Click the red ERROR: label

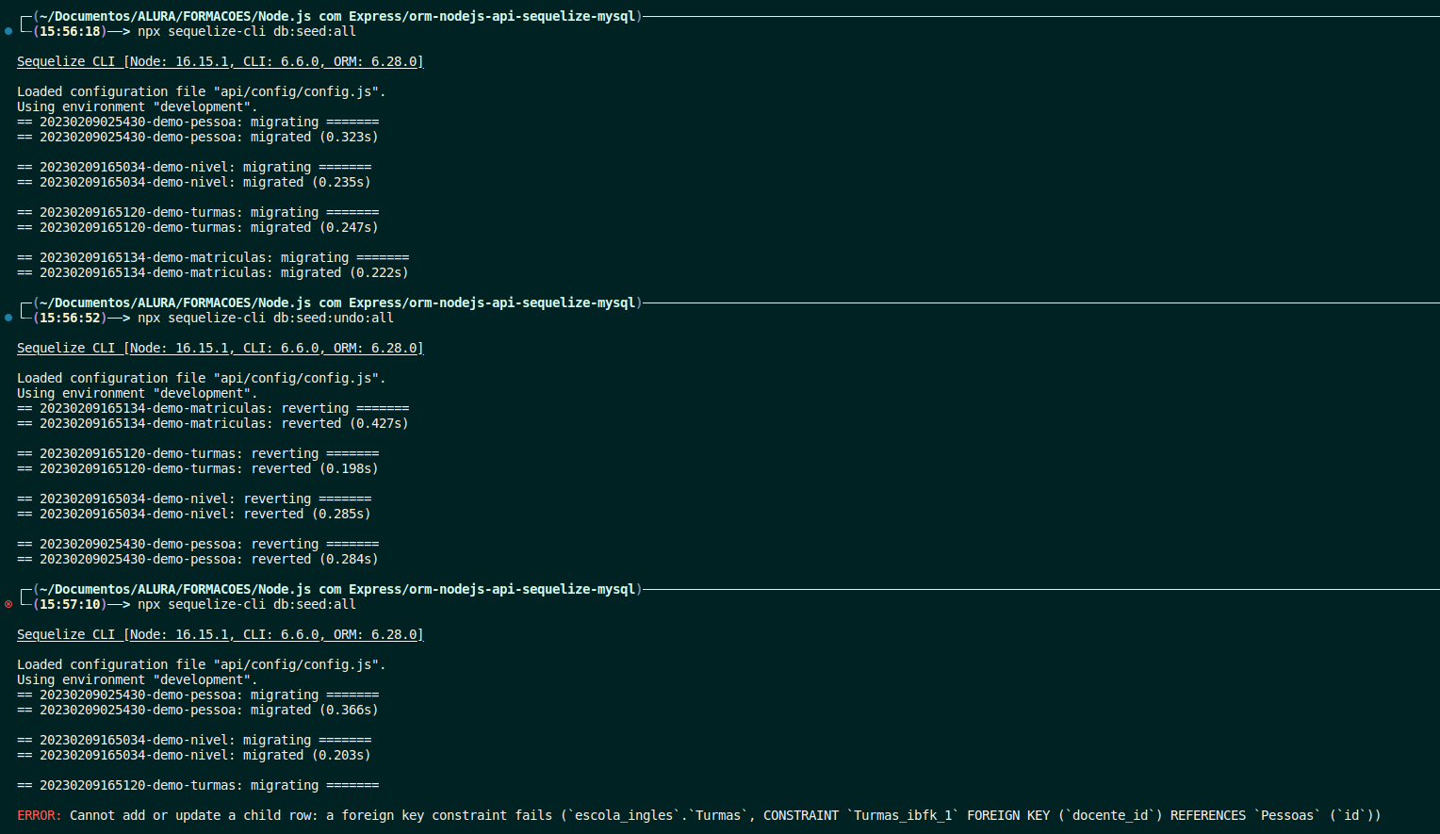40,815
